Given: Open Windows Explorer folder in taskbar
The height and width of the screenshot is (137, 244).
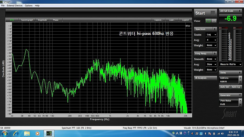Looking at the screenshot, I should (27, 133).
